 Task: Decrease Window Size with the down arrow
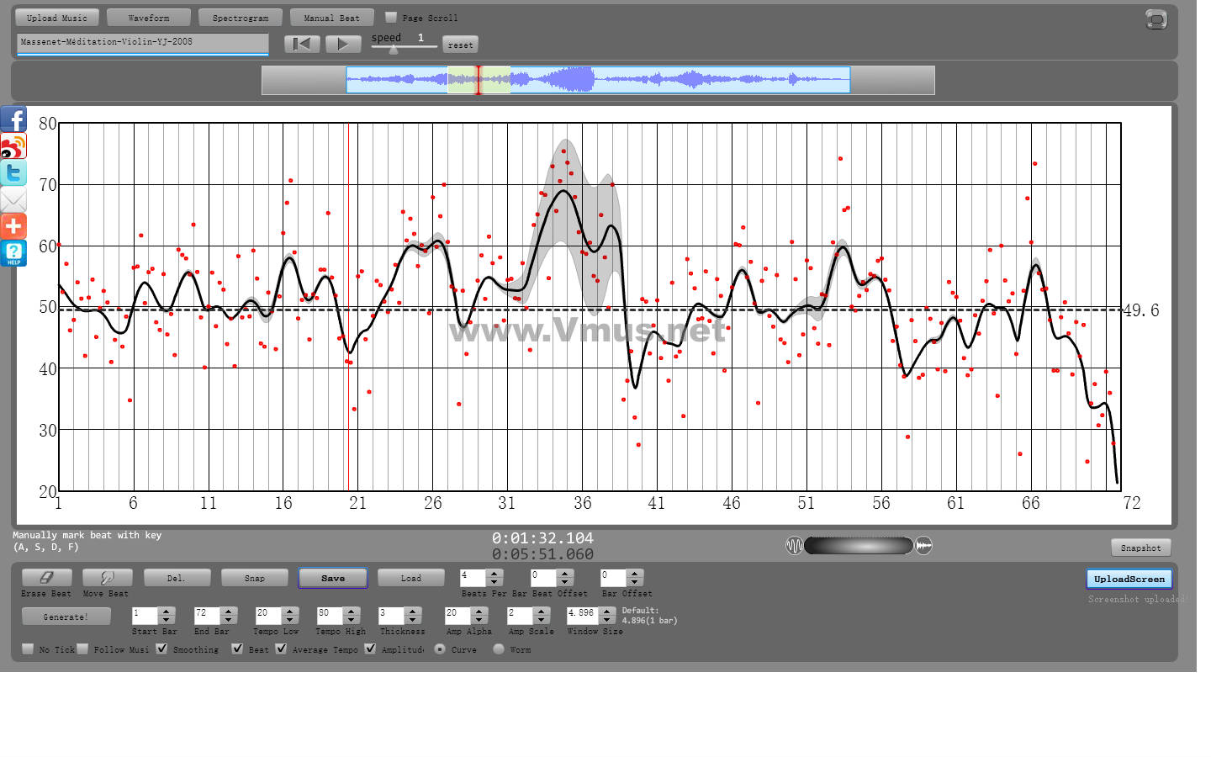(x=607, y=620)
